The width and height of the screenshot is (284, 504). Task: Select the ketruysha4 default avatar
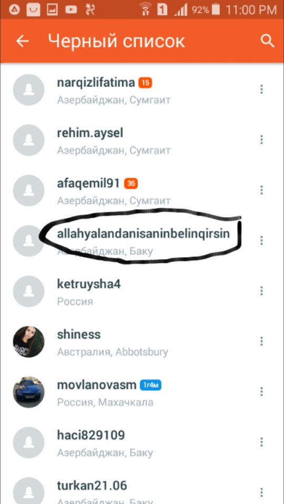pos(28,291)
